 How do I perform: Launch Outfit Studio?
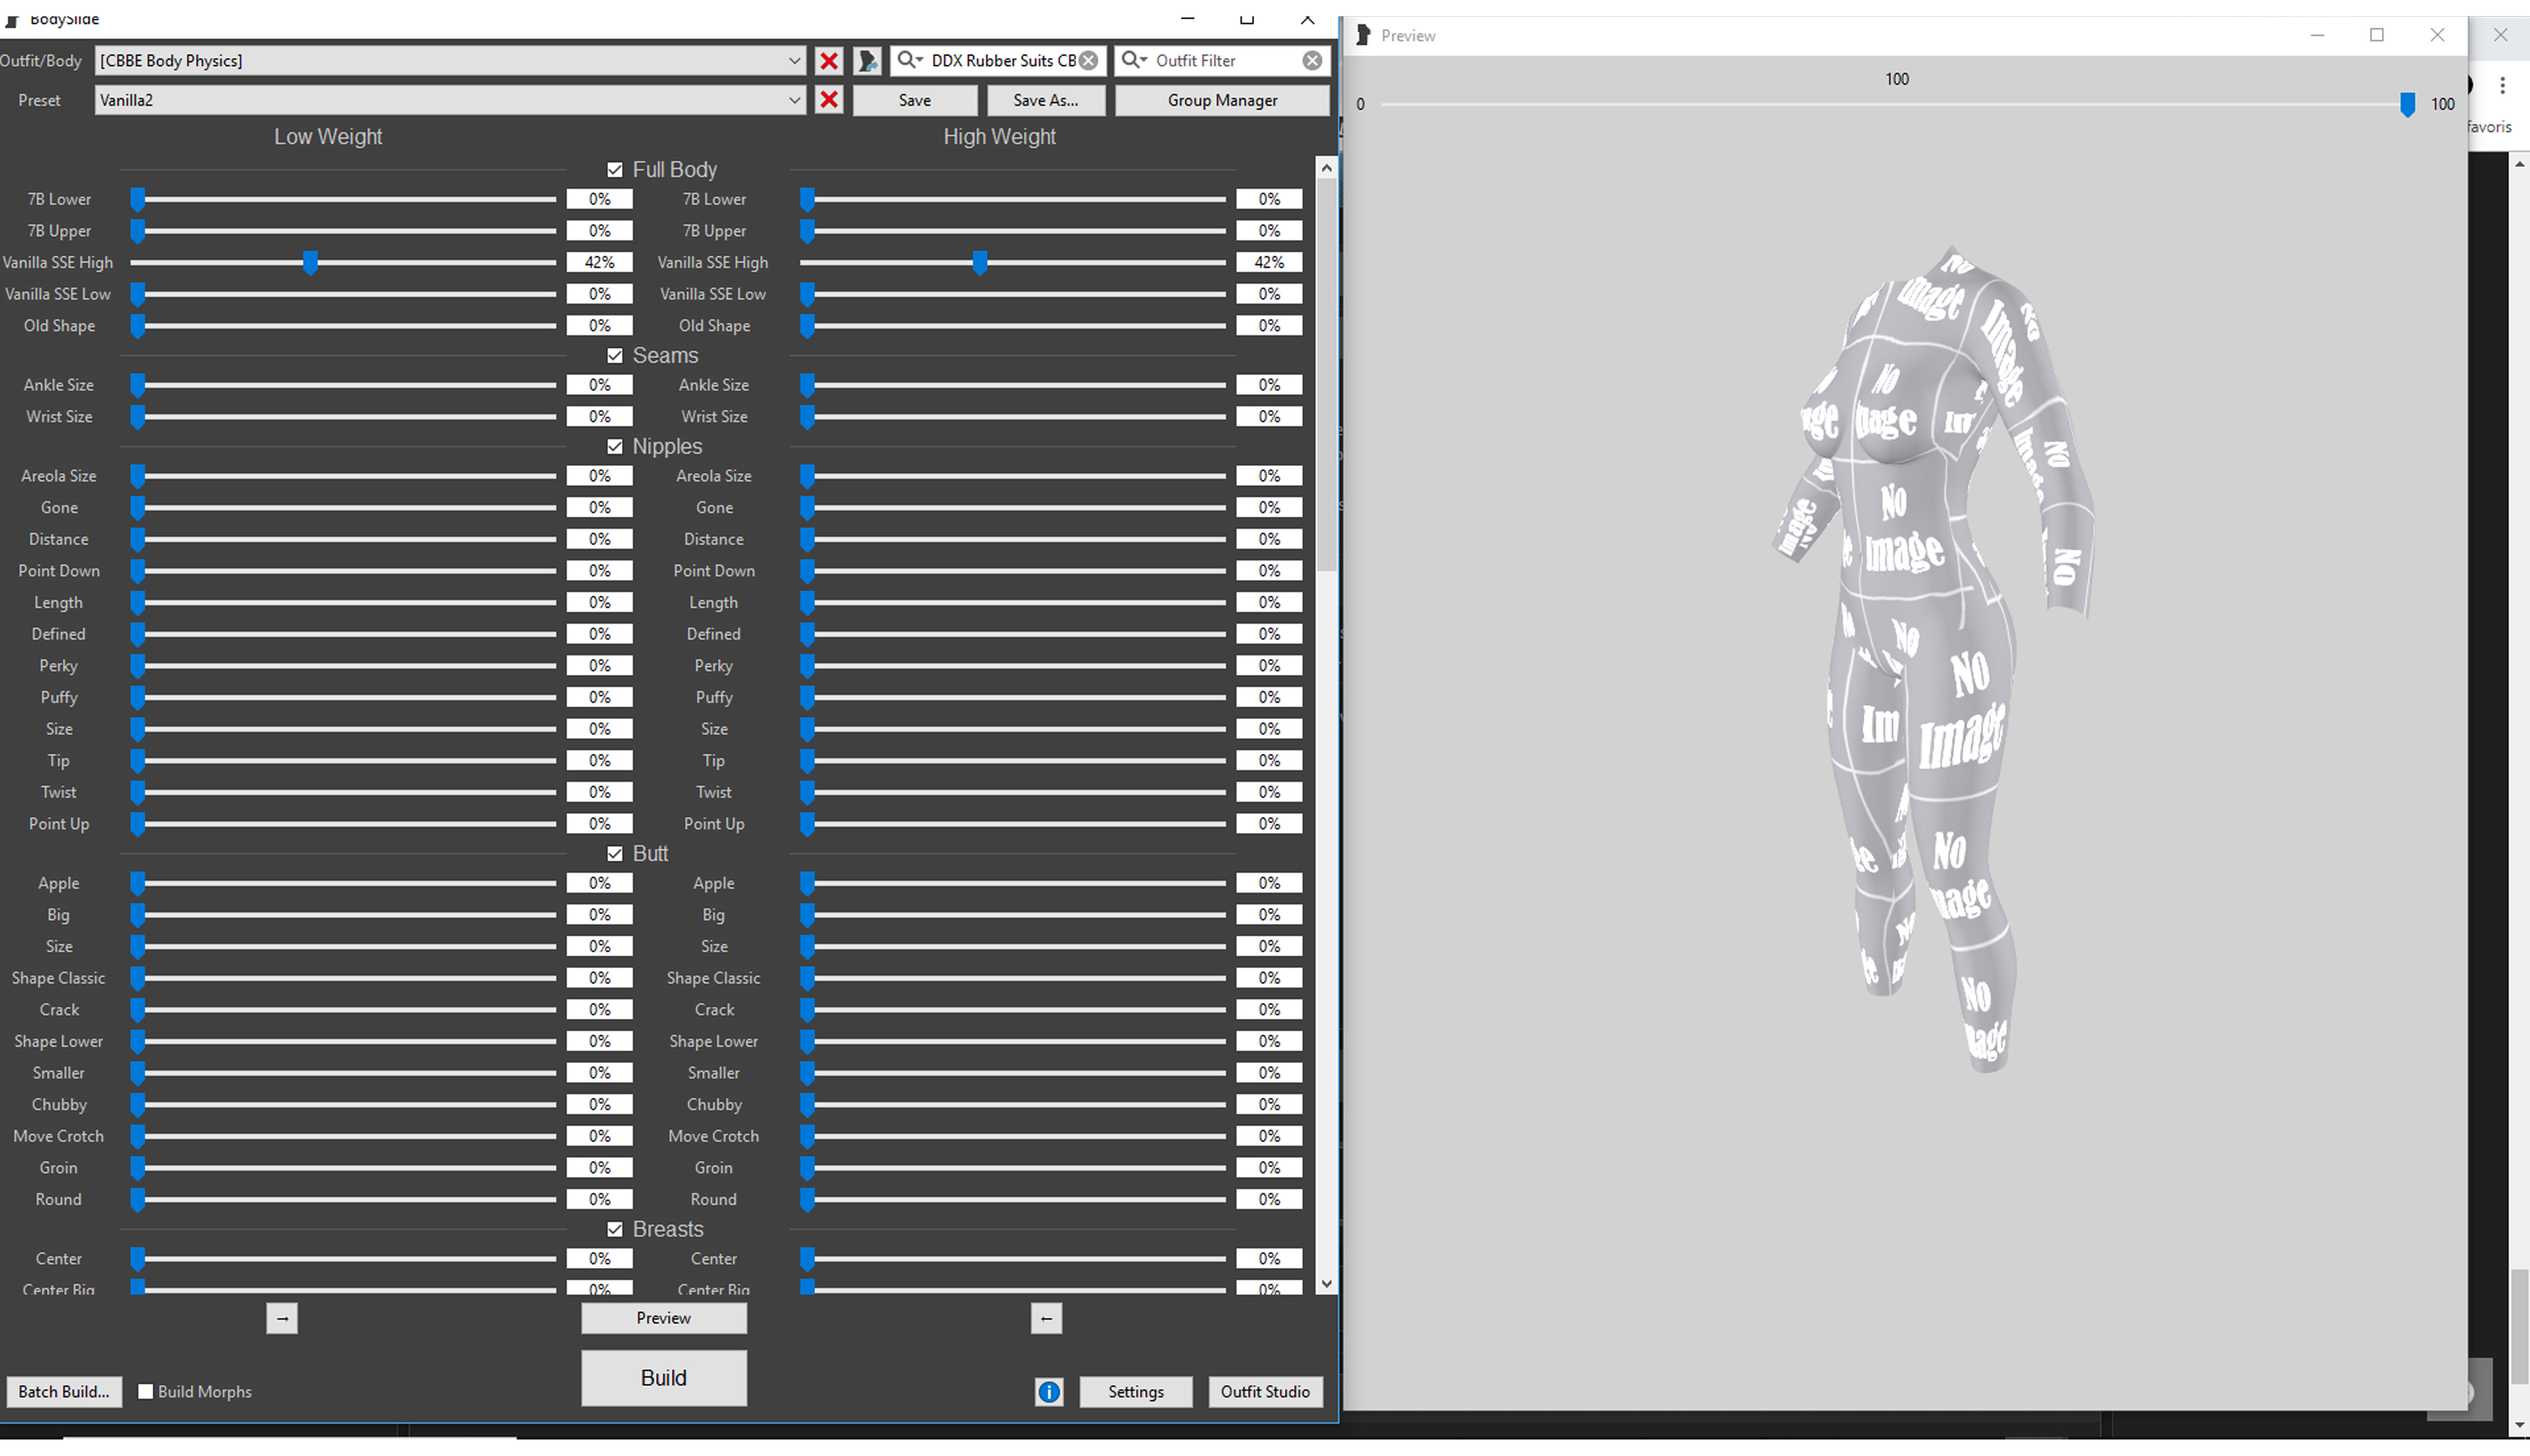click(x=1265, y=1391)
